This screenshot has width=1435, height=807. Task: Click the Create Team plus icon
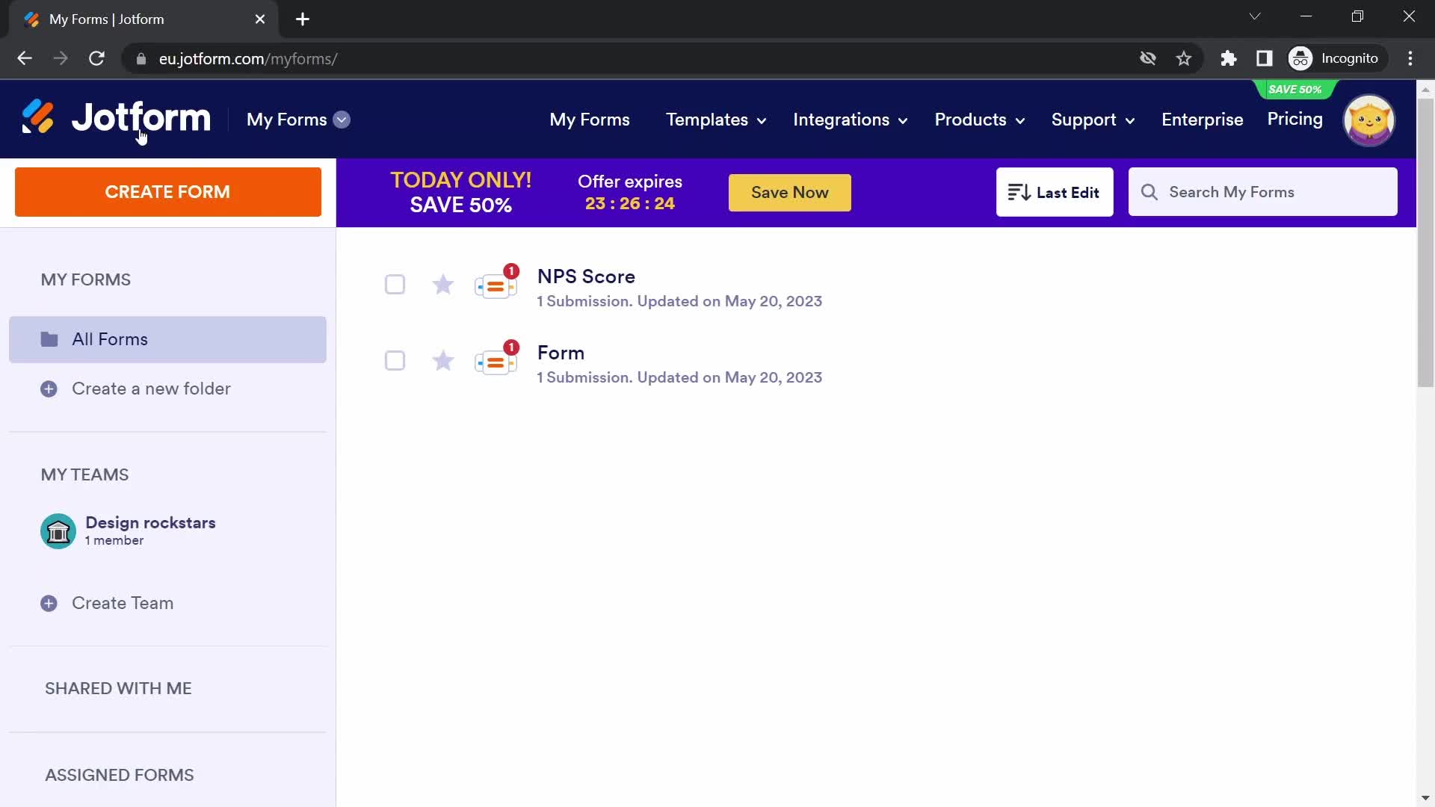tap(49, 604)
